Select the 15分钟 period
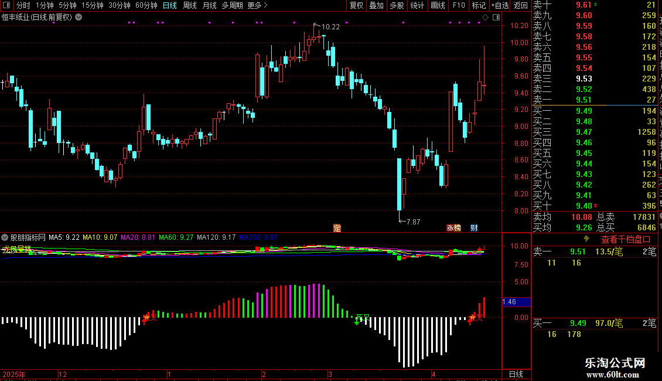Viewport: 662px width, 381px height. (92, 5)
